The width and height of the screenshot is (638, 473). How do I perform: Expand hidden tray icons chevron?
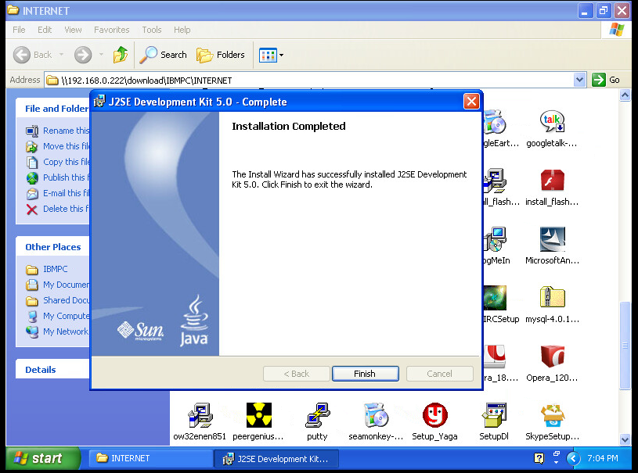573,458
